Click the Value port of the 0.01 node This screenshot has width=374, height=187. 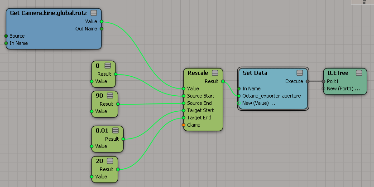(x=91, y=146)
